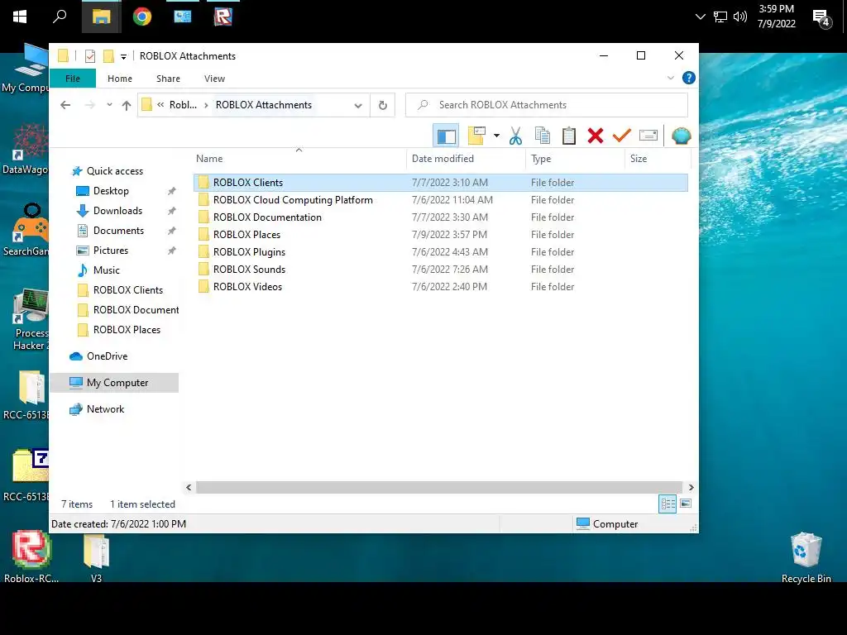Click the properties checkmark icon in title bar
Screen dimensions: 847x635
point(90,56)
